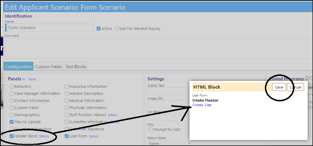Enable Prompt for SSN
Screen dimensions: 313x146
pyautogui.click(x=151, y=130)
